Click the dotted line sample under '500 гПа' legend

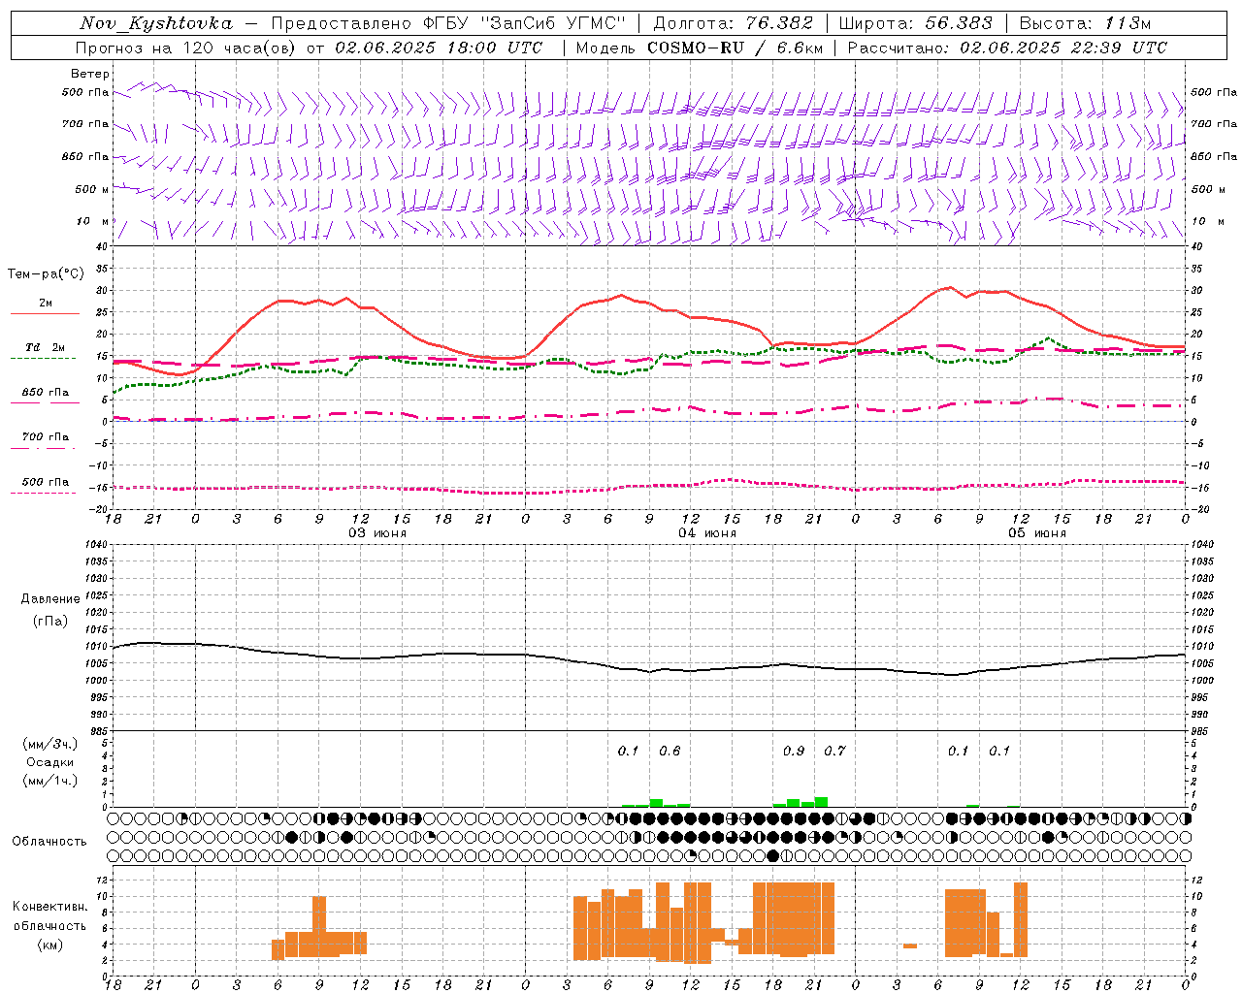44,493
